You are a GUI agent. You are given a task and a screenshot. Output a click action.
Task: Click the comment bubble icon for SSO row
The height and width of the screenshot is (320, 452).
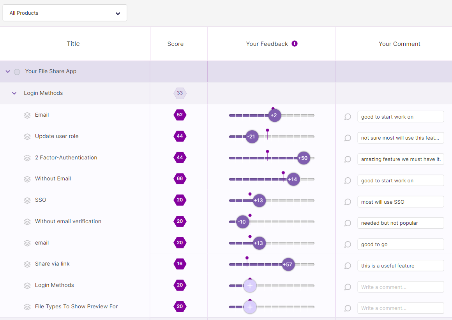pos(348,202)
